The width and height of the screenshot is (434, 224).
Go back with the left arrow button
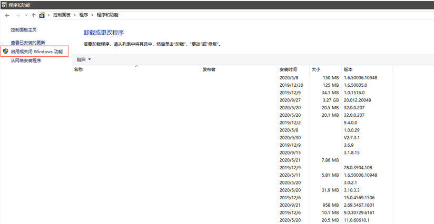point(7,15)
